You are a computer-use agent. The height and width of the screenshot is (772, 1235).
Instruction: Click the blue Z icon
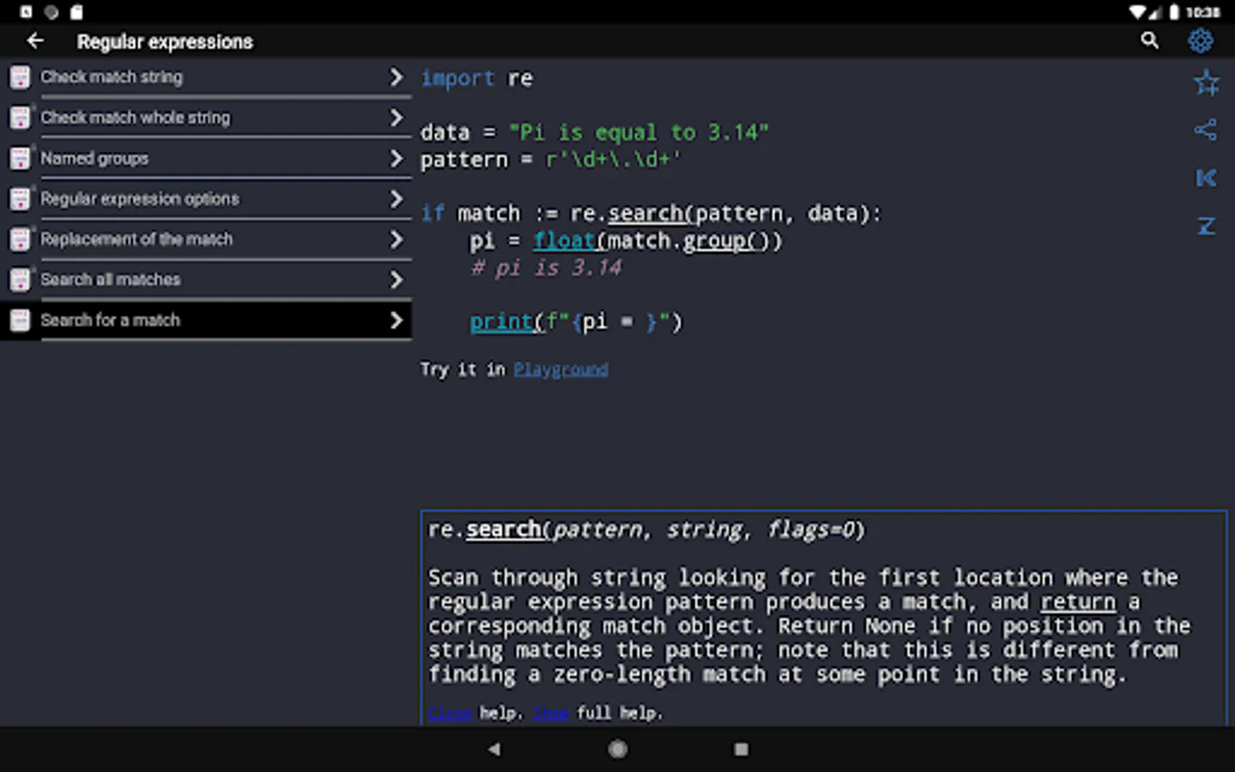click(1206, 226)
